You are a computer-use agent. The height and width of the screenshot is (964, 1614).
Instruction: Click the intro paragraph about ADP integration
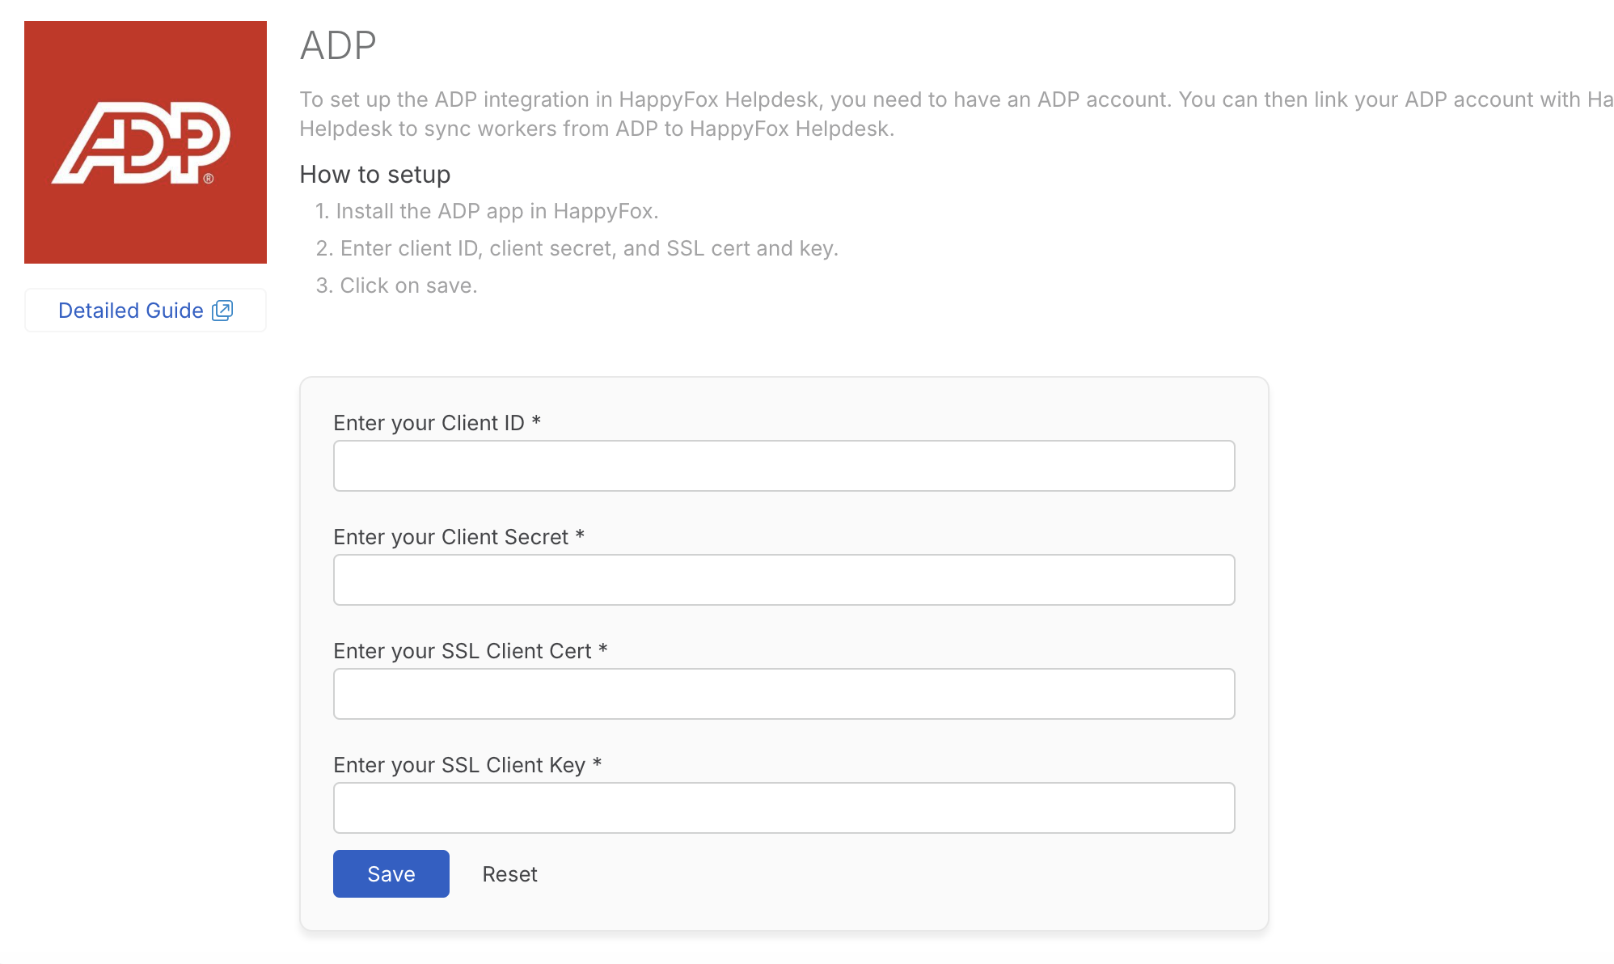click(957, 114)
